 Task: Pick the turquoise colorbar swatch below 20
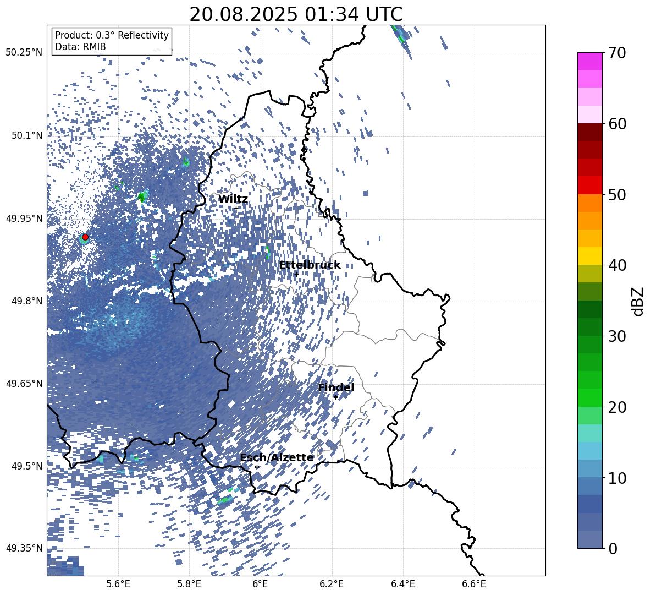pos(589,433)
